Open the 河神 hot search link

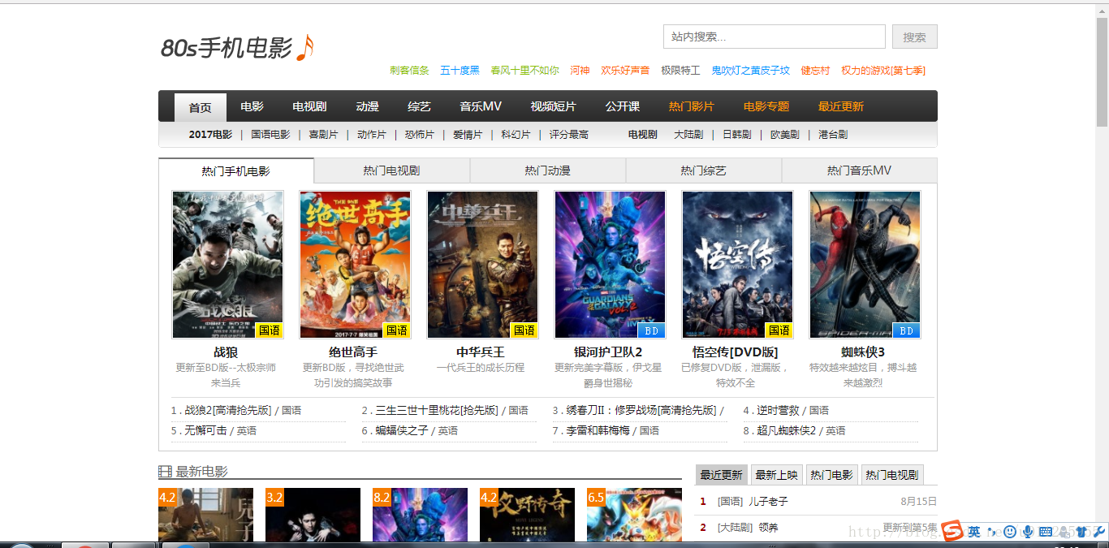coord(580,71)
